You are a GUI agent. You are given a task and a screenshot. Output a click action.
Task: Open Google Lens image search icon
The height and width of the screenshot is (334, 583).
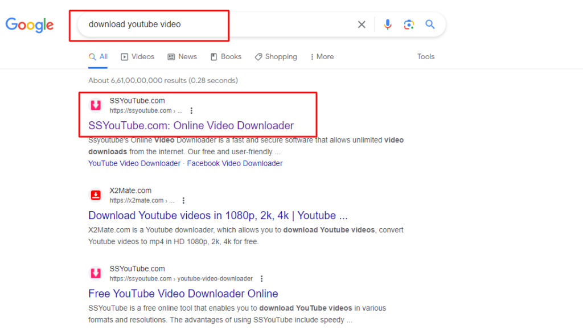point(409,24)
